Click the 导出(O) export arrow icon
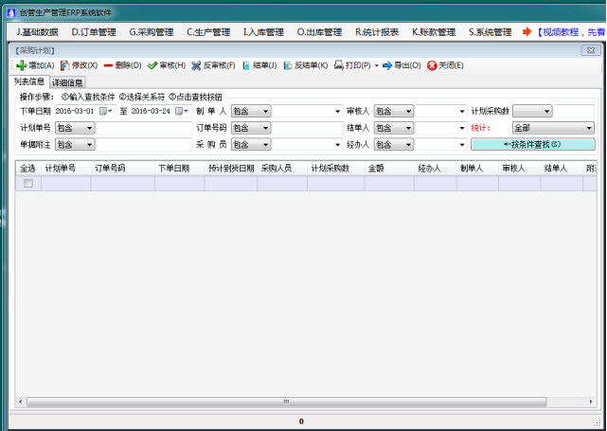607x431 pixels. (x=386, y=65)
